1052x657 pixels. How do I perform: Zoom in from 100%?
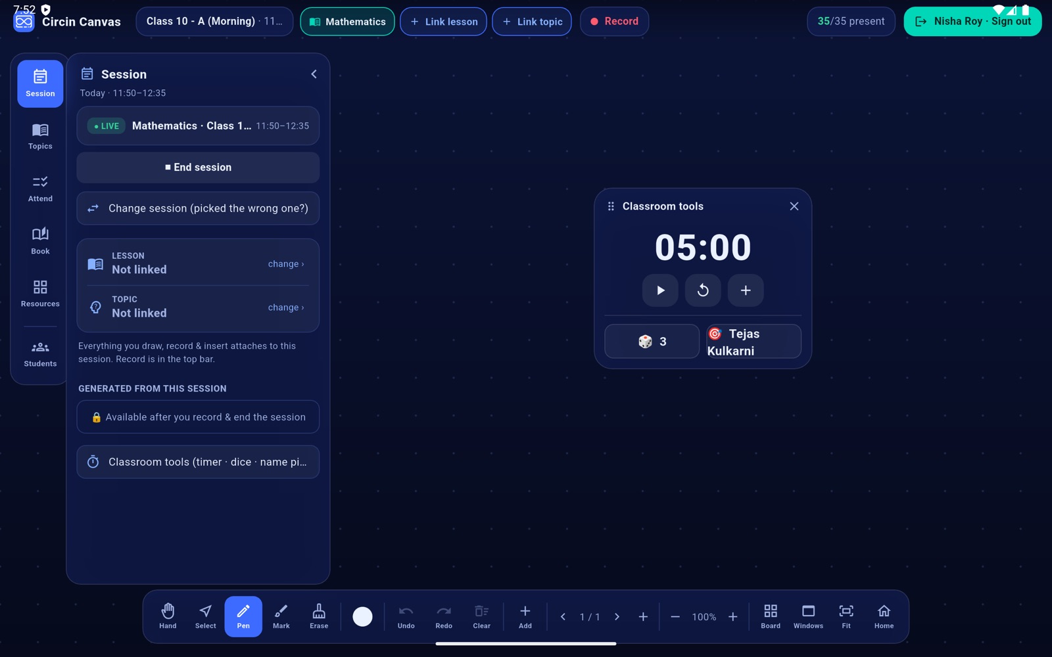pos(732,617)
